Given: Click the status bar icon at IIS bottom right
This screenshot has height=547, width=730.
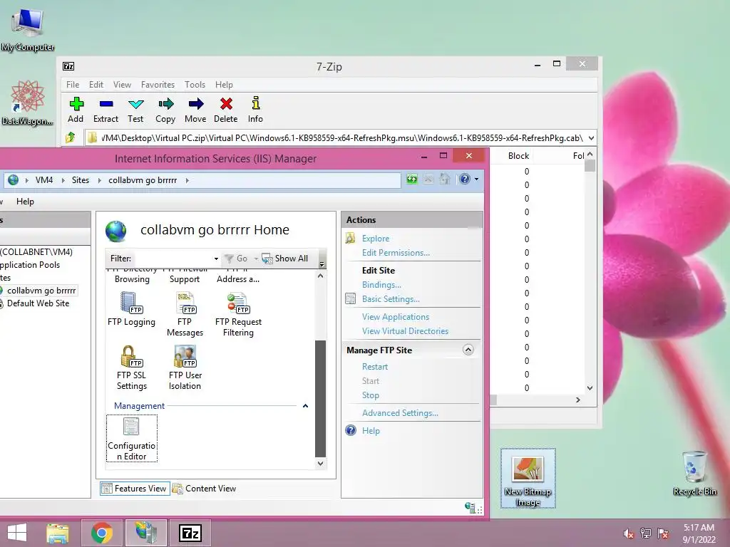Looking at the screenshot, I should [x=471, y=507].
